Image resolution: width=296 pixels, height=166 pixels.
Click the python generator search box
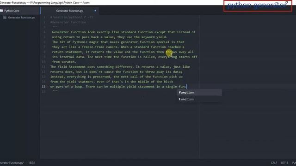click(x=258, y=6)
